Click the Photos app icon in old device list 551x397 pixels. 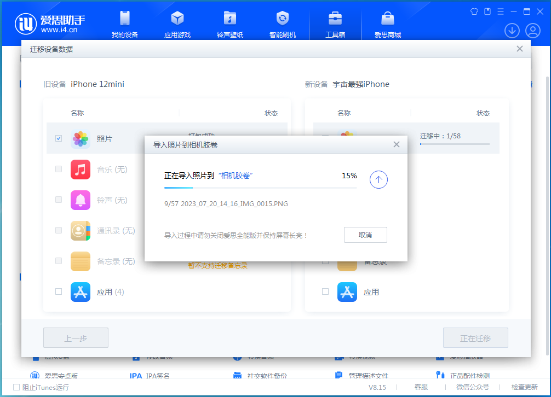[81, 139]
